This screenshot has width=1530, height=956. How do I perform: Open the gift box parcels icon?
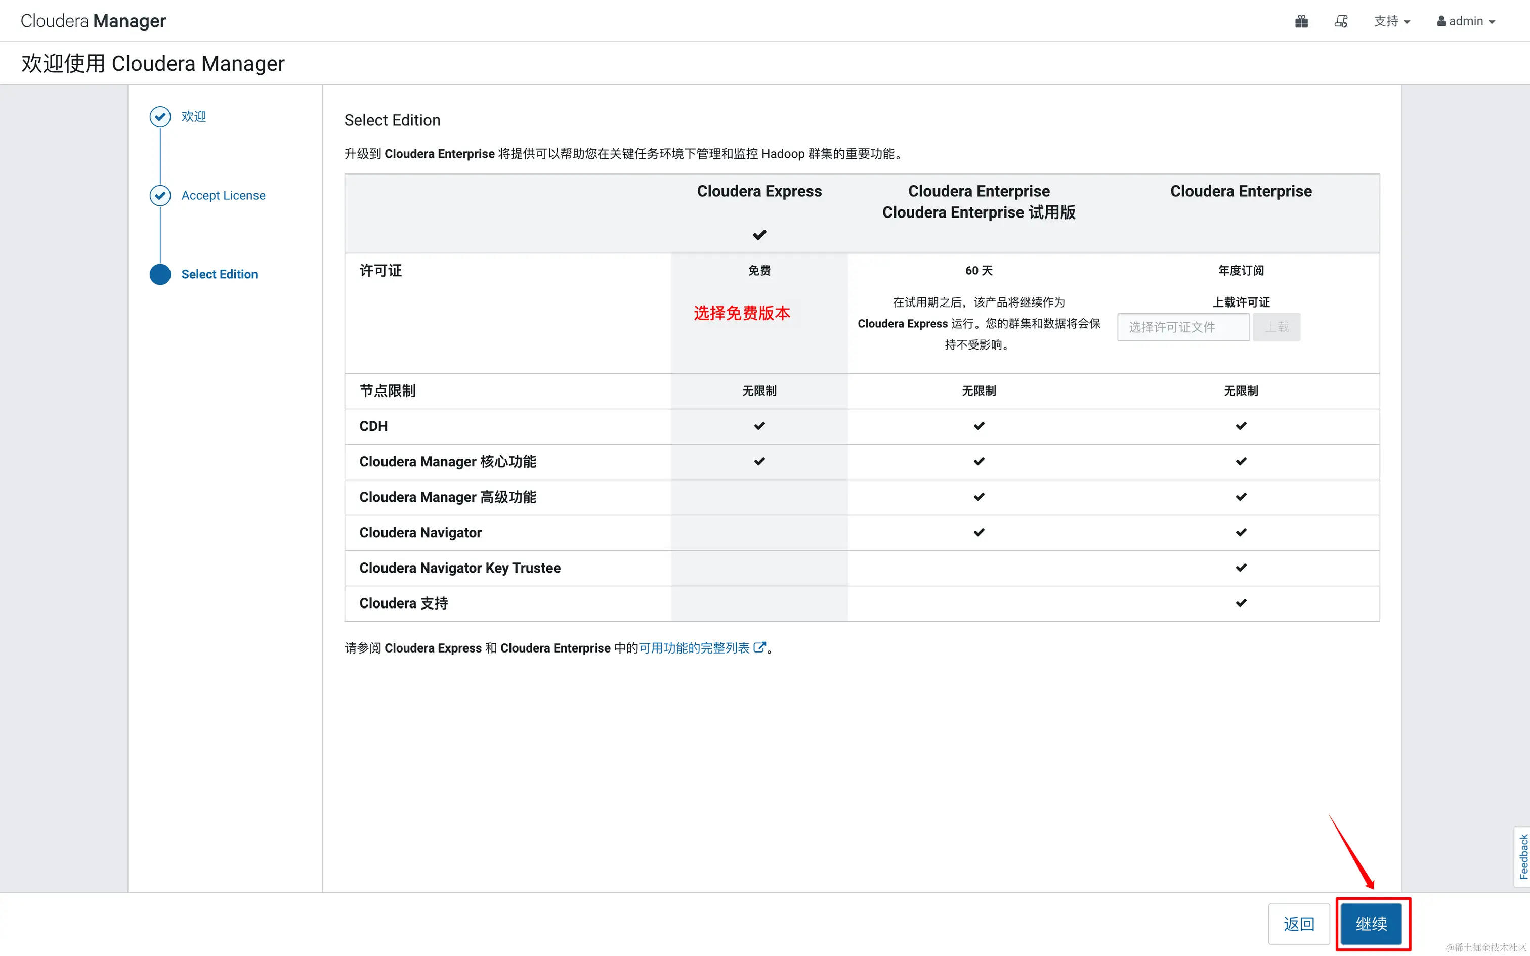[1301, 21]
